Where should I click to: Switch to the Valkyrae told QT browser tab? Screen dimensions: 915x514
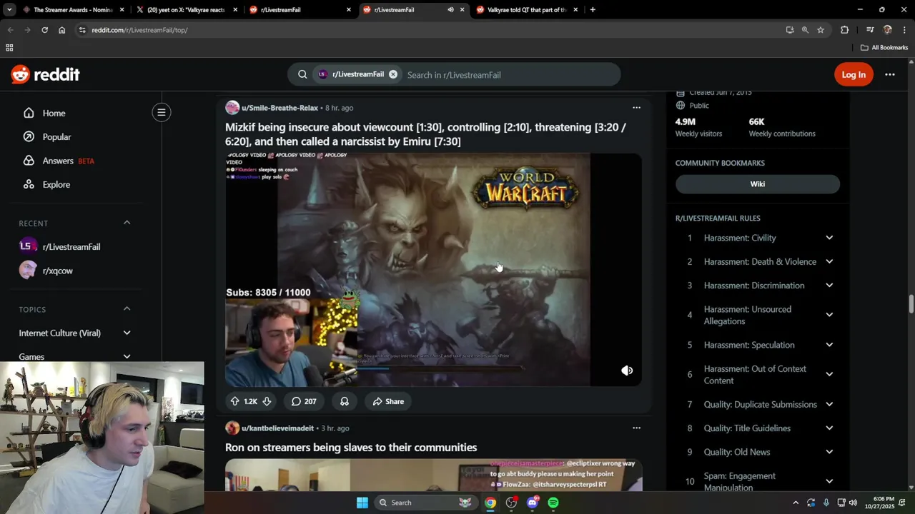click(x=527, y=10)
